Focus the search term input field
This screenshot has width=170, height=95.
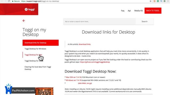[99, 21]
